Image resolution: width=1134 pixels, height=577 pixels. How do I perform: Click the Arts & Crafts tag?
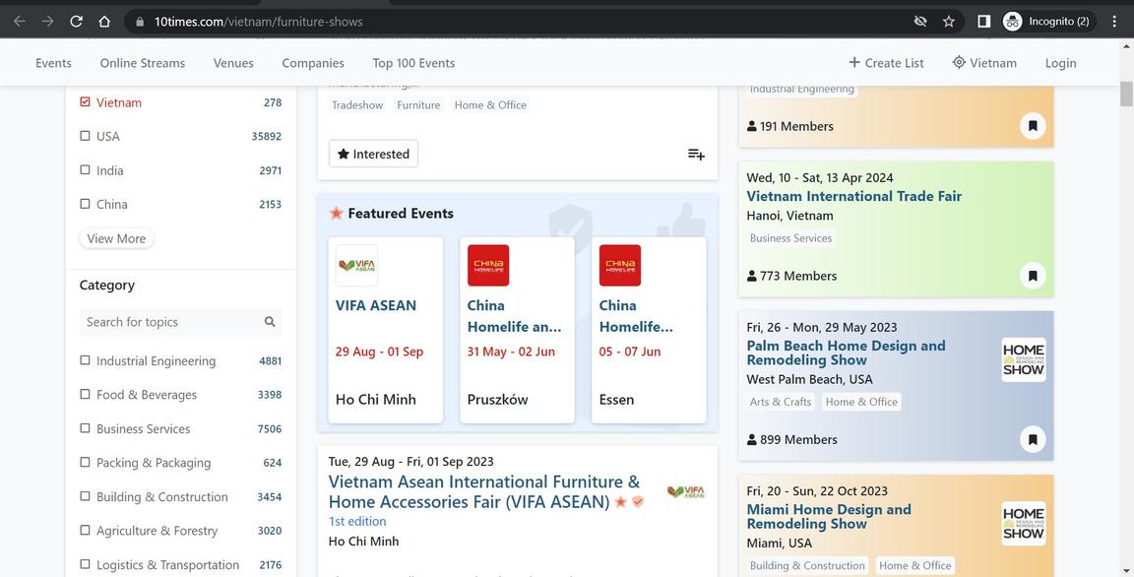(781, 402)
